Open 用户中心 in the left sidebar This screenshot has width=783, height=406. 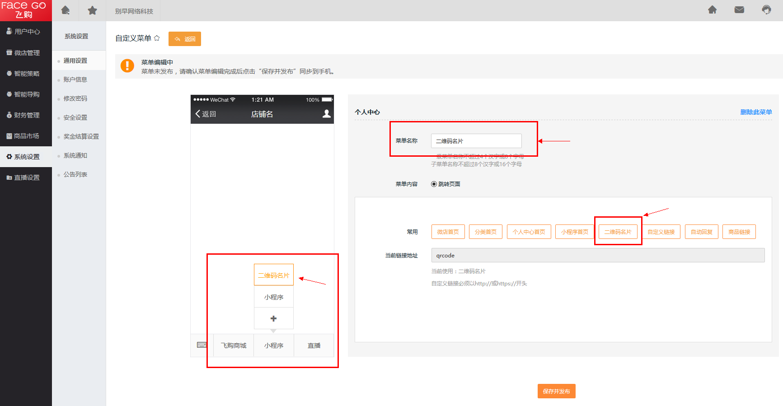26,32
